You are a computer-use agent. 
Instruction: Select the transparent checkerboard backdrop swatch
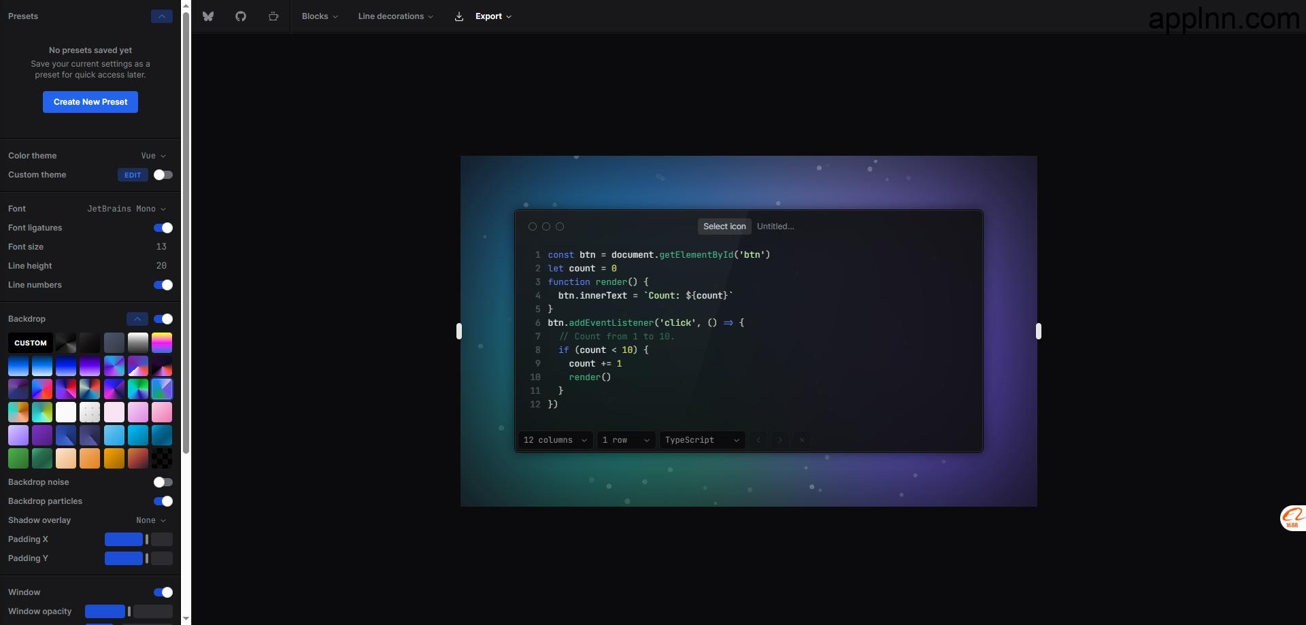pos(162,458)
